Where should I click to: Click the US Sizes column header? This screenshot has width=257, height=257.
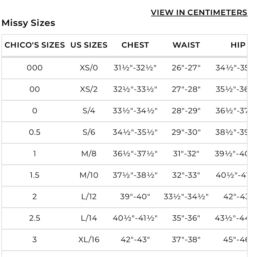(89, 45)
